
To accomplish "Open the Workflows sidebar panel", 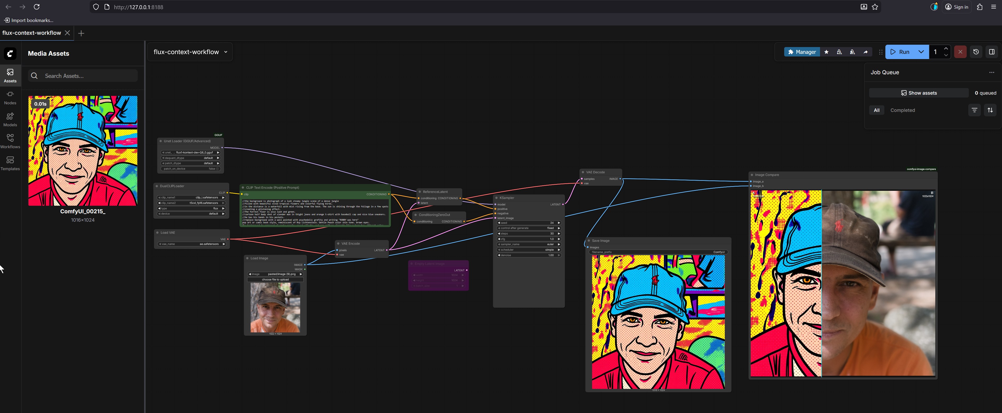I will [10, 141].
